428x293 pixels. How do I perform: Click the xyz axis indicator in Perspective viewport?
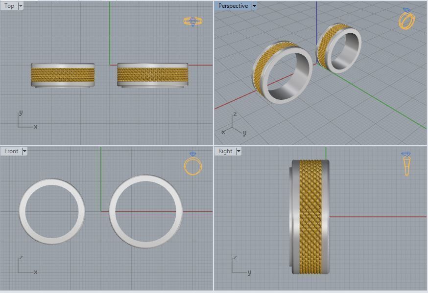point(234,125)
